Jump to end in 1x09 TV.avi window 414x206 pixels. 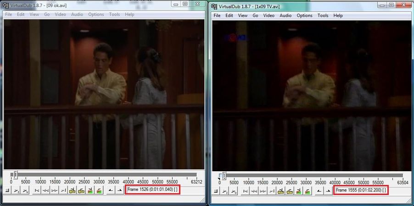pos(272,191)
